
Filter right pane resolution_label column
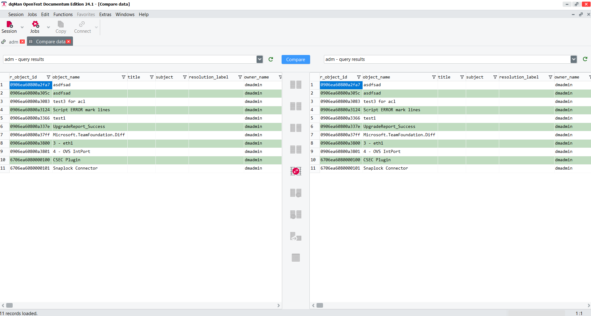(551, 77)
